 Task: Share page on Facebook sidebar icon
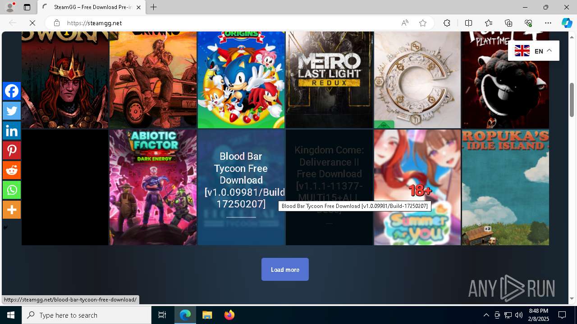tap(12, 91)
